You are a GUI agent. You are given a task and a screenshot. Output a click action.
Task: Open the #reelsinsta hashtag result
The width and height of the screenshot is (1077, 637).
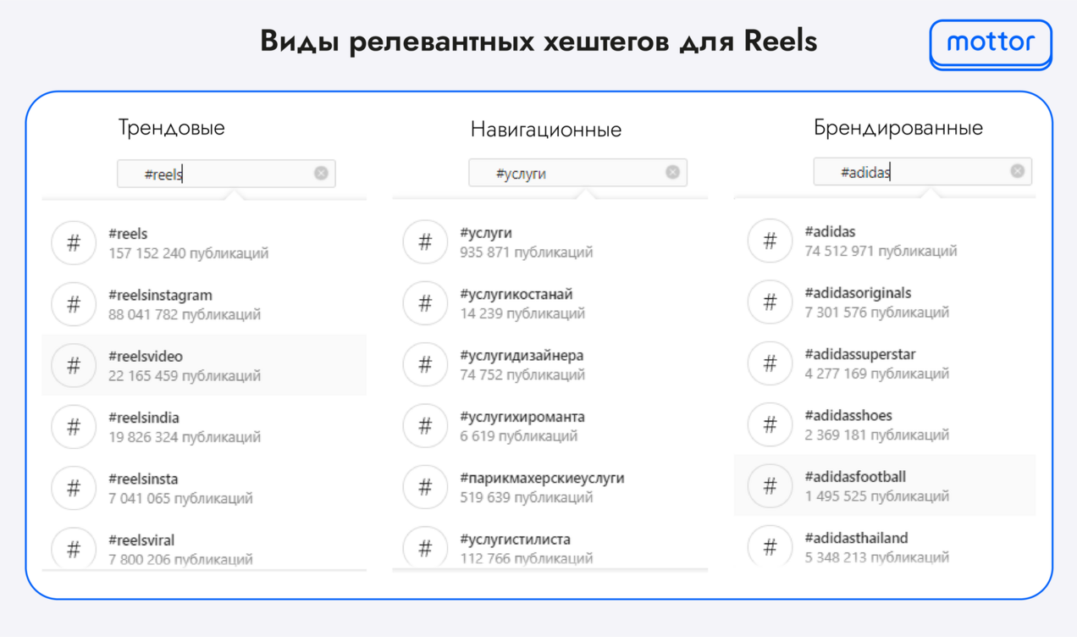tap(204, 488)
